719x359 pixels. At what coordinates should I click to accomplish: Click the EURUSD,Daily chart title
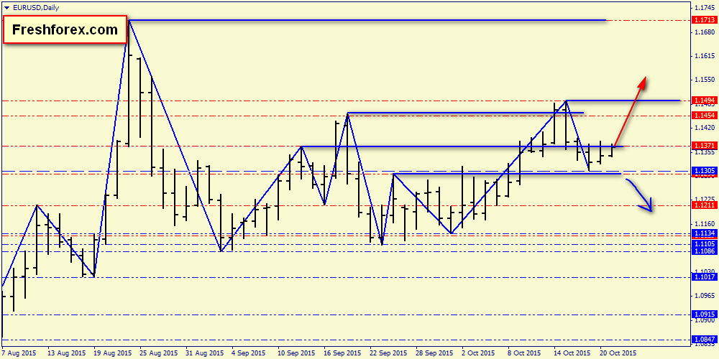tap(36, 8)
